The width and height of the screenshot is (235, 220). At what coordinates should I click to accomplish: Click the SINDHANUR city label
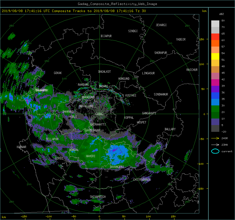click(161, 94)
